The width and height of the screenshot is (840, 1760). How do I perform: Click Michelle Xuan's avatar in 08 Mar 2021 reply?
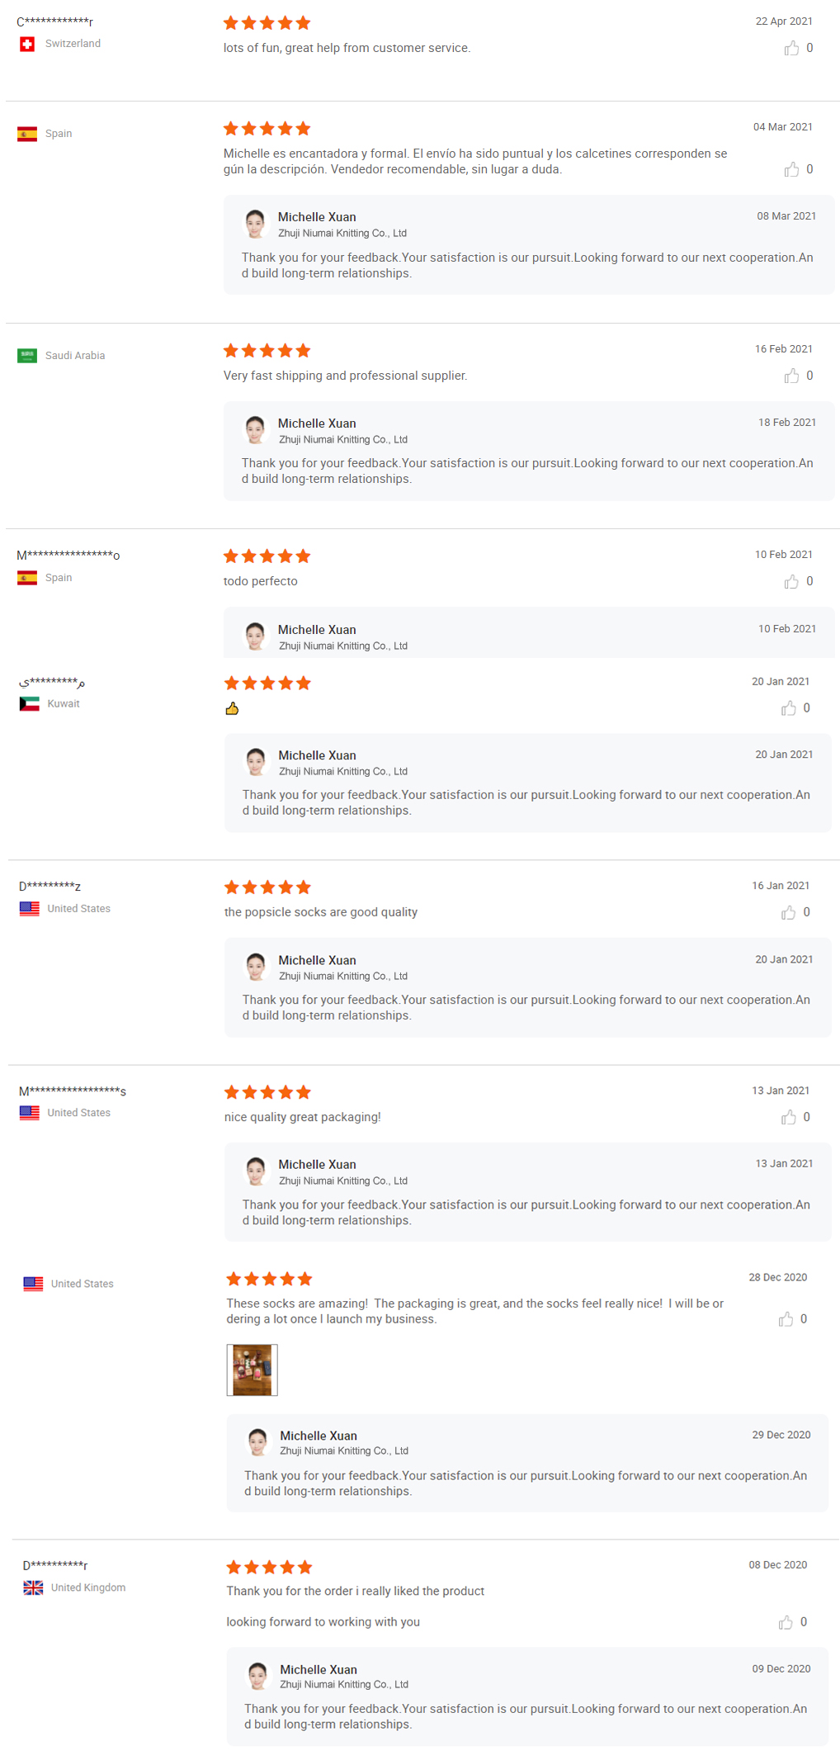click(x=255, y=223)
